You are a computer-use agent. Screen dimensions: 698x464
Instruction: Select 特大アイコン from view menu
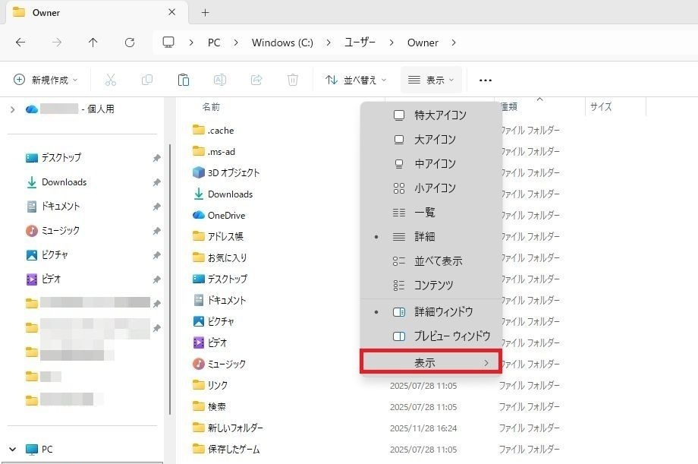click(x=440, y=115)
